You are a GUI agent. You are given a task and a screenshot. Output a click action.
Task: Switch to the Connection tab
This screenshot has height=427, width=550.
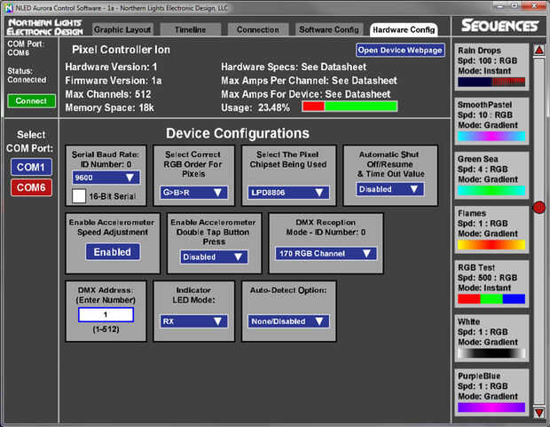258,30
